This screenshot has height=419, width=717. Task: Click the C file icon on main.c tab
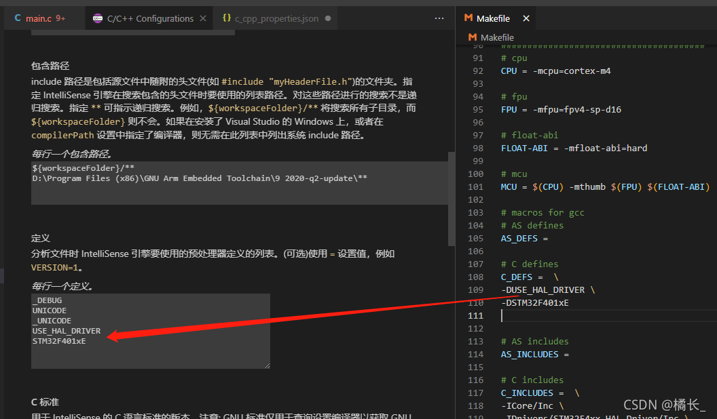(18, 18)
